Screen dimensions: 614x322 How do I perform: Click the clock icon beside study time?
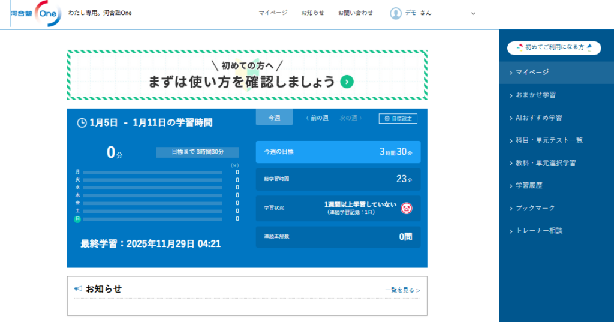click(x=82, y=123)
